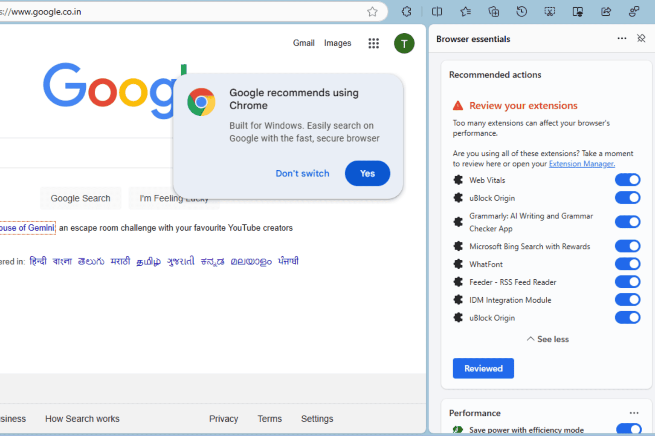Switch Google to हिन्दी language
This screenshot has width=655, height=436.
click(x=38, y=261)
